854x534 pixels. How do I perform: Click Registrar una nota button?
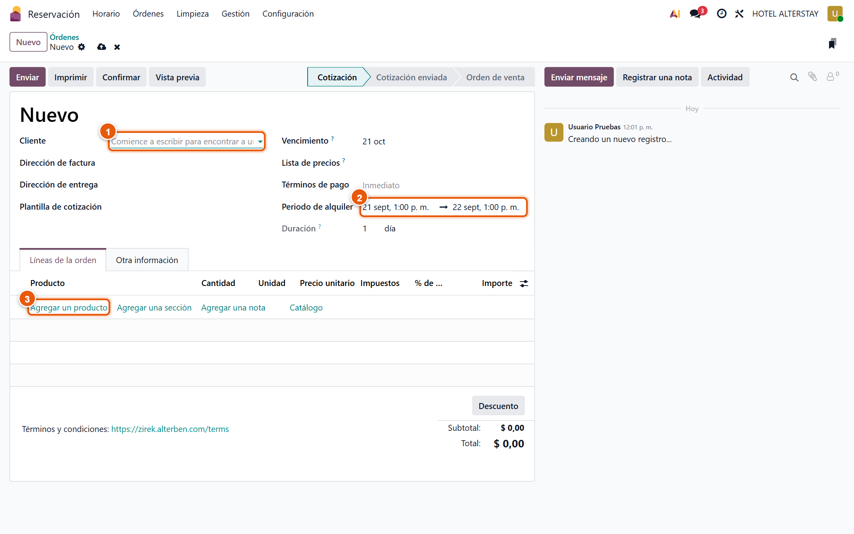[x=657, y=77]
